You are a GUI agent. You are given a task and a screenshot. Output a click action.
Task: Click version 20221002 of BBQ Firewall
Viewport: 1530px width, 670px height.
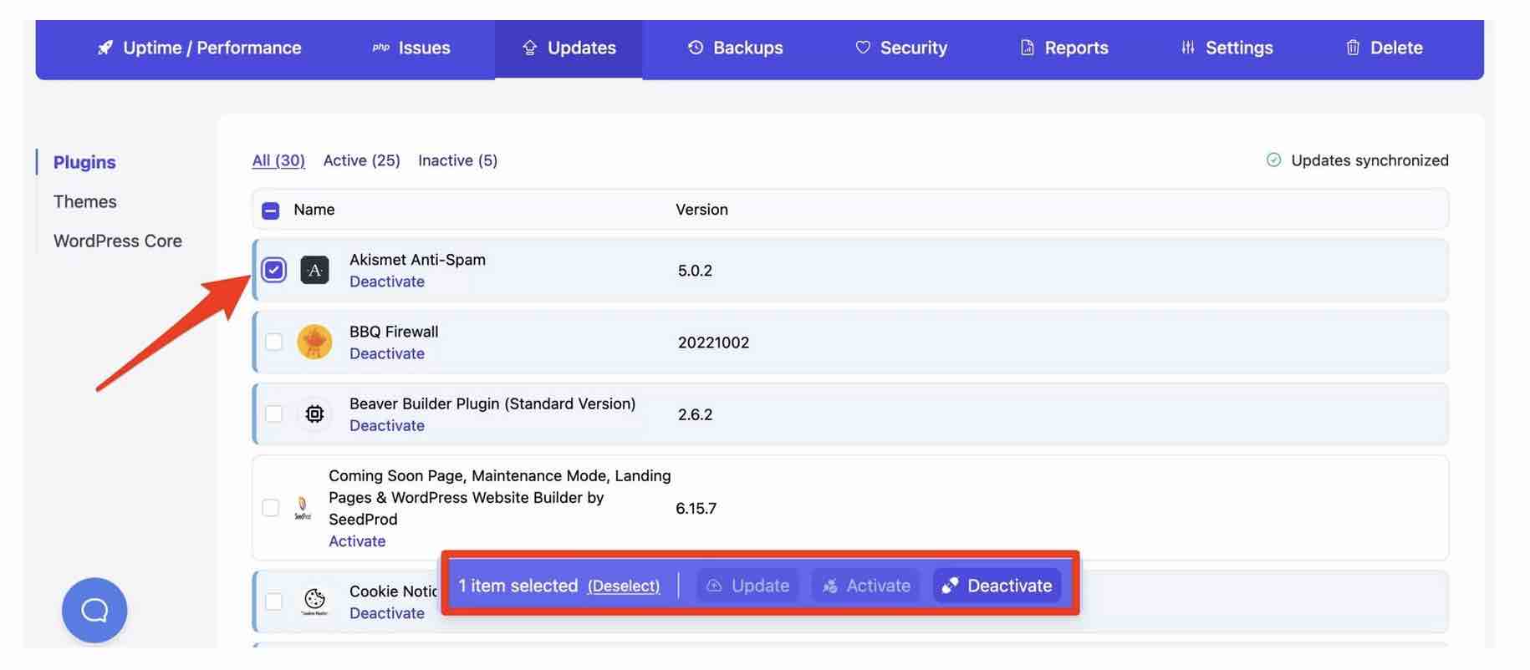pyautogui.click(x=713, y=343)
